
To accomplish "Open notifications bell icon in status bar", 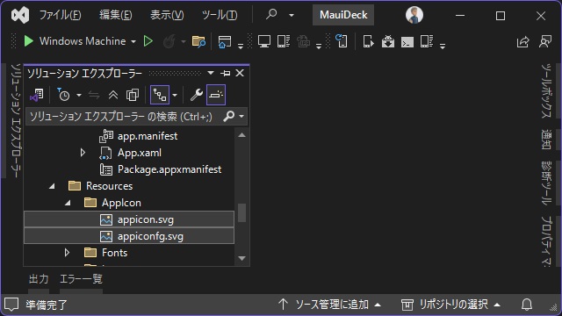I will pyautogui.click(x=527, y=305).
